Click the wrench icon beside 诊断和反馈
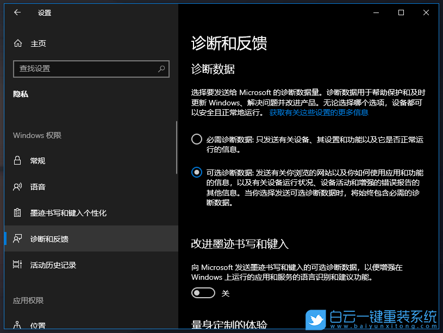This screenshot has height=333, width=443. coord(18,239)
